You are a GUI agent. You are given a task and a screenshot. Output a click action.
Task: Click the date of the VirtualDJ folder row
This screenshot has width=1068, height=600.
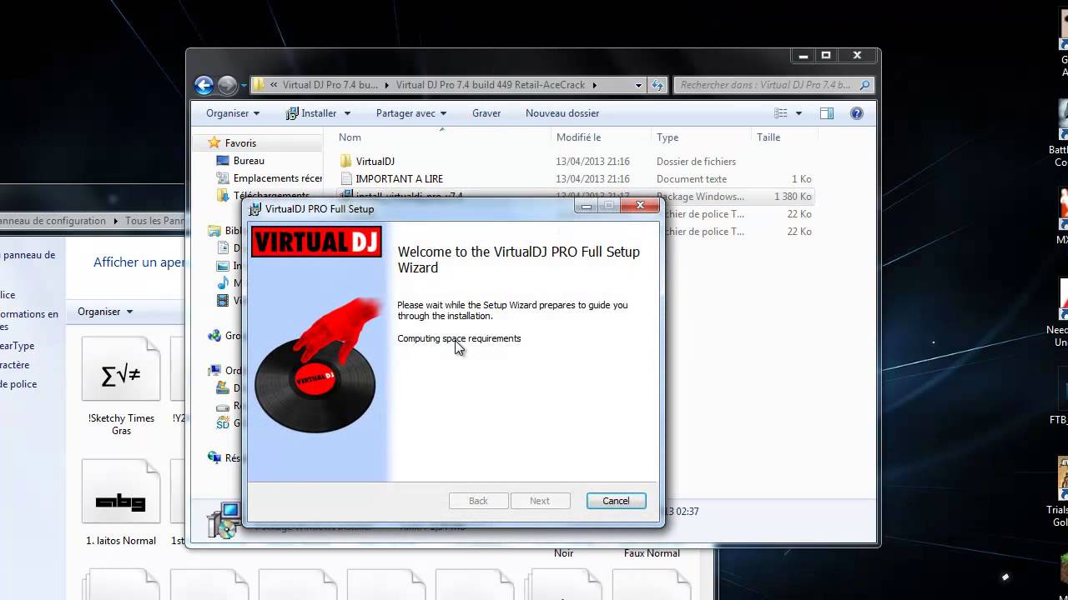592,162
